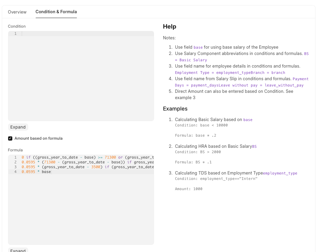Click line number 4 in Formula gutter
The image size is (320, 252).
16,172
